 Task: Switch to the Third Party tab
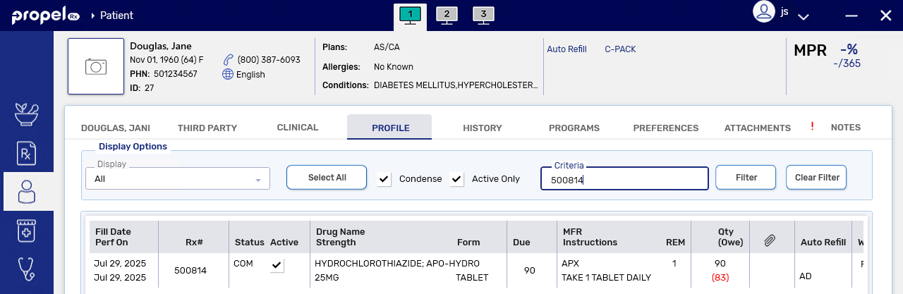207,128
